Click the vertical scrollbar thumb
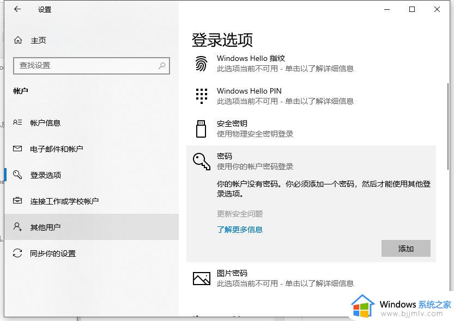 tap(448, 128)
